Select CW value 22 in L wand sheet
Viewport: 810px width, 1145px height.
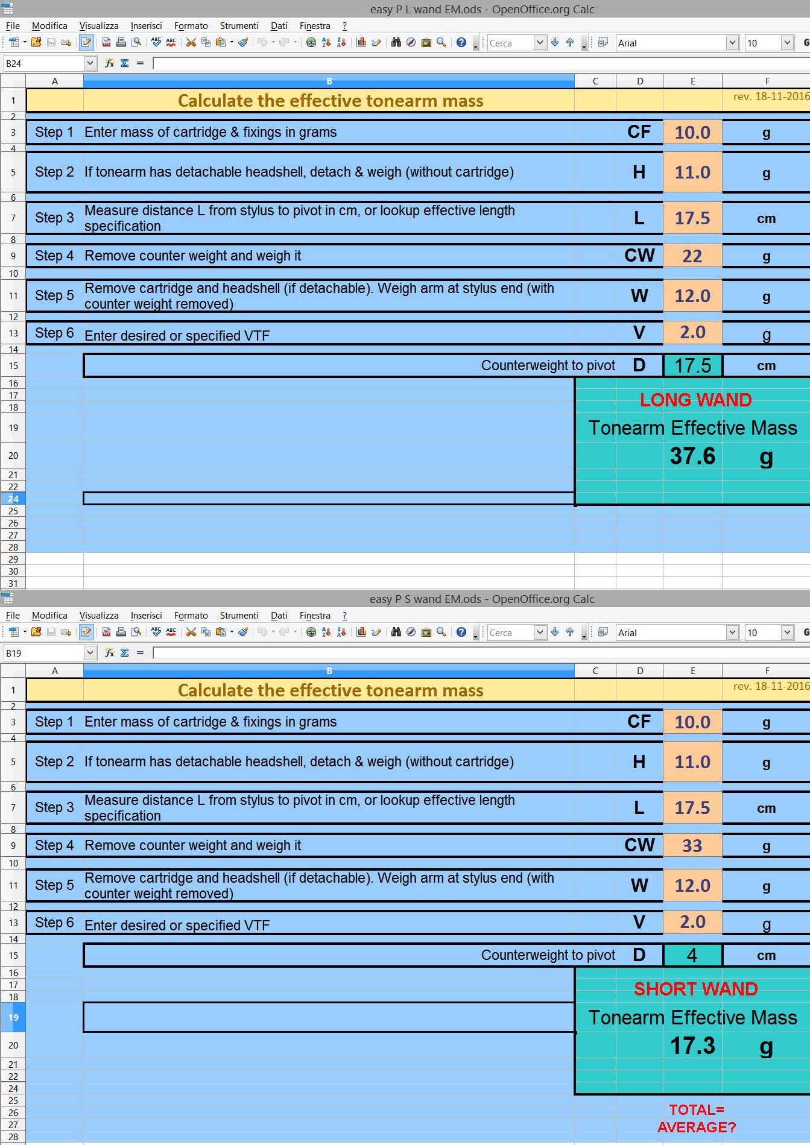pyautogui.click(x=692, y=256)
